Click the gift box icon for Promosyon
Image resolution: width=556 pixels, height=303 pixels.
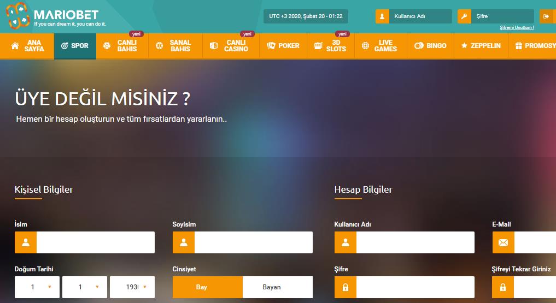[x=518, y=46]
